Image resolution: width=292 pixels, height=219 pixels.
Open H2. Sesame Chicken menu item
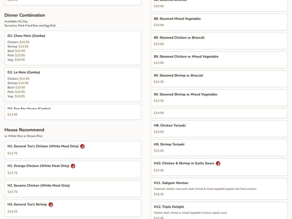point(73,189)
